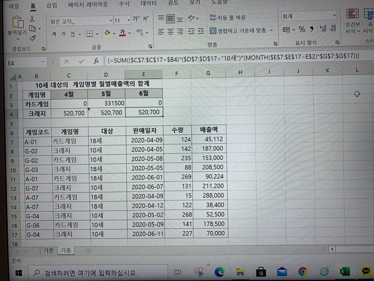
Task: Click the 붙여넣기 paste button
Action: pos(17,25)
